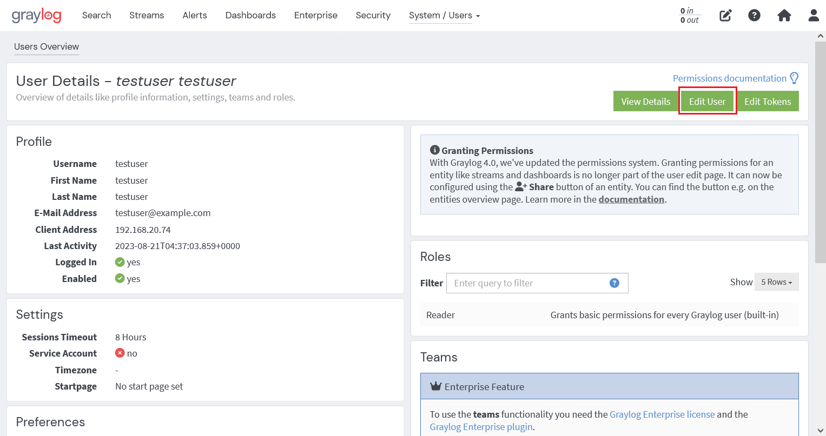Open the Permissions documentation link
Viewport: 826px width, 436px height.
coord(729,78)
